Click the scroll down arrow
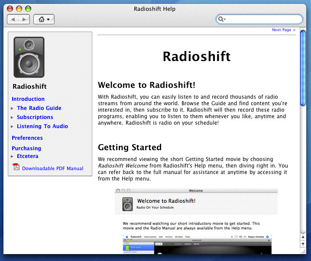The width and height of the screenshot is (311, 261). (303, 244)
